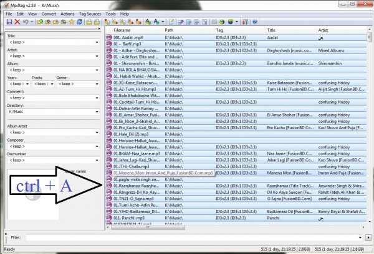
Task: Expand the Discnumber field dropdown
Action: (97, 160)
